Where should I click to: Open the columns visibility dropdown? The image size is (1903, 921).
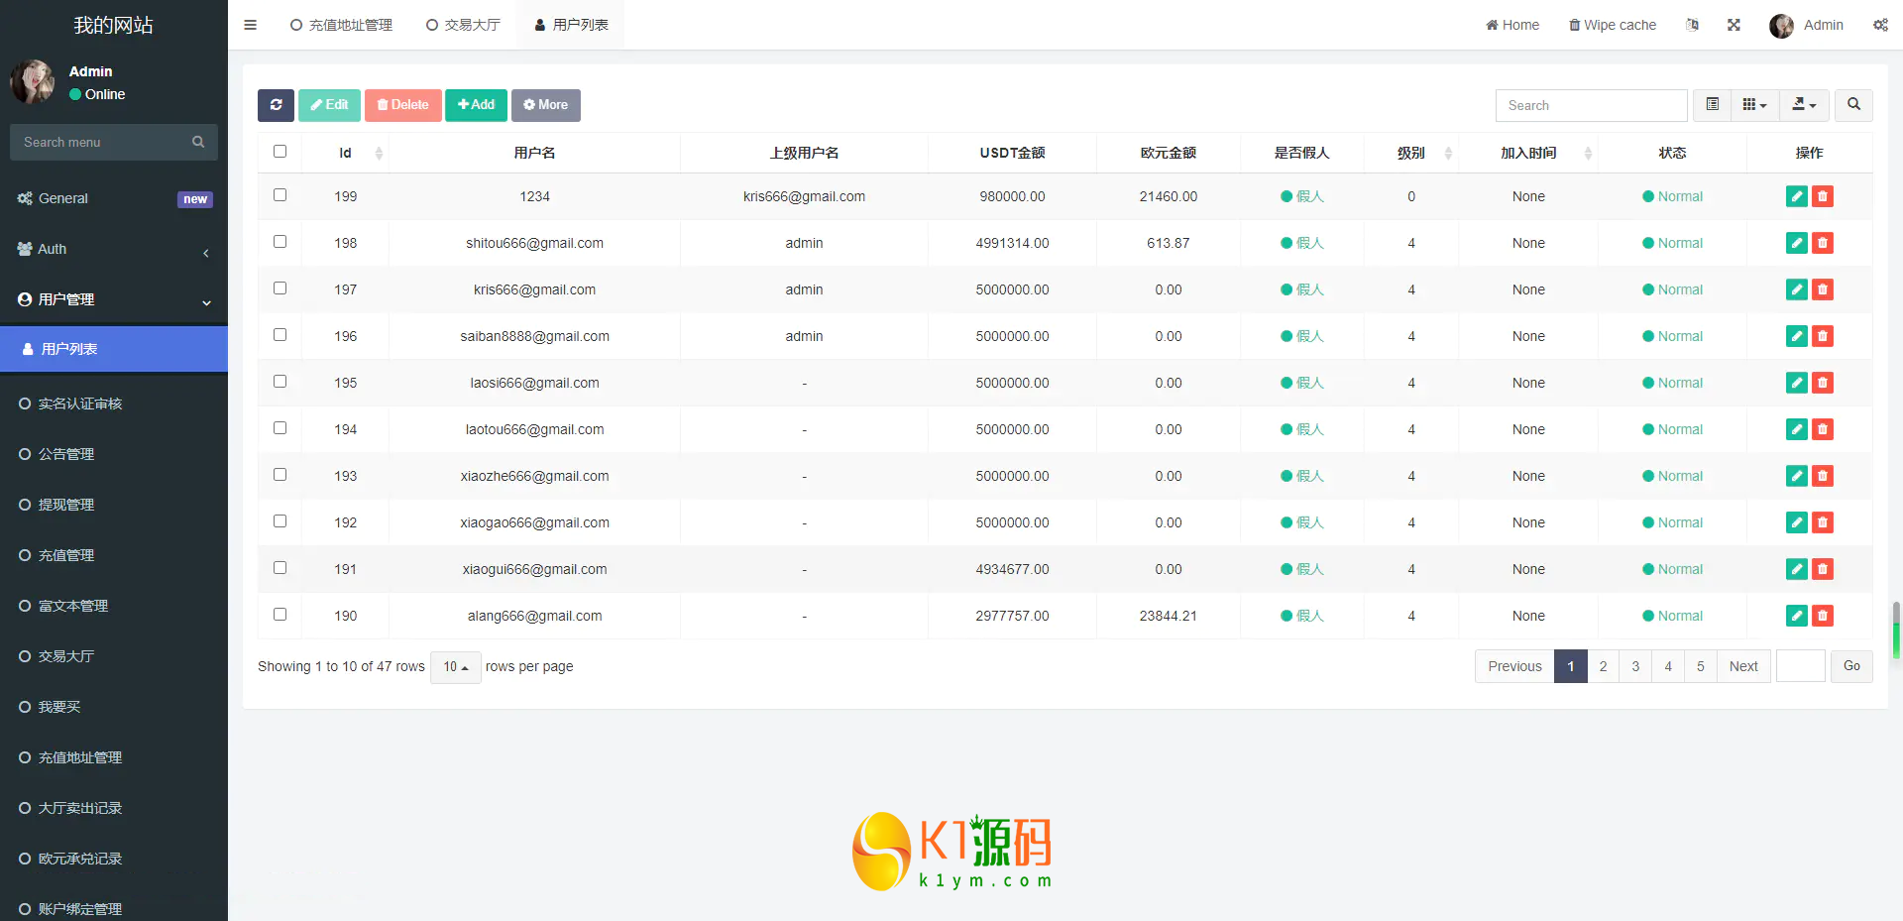click(x=1754, y=105)
